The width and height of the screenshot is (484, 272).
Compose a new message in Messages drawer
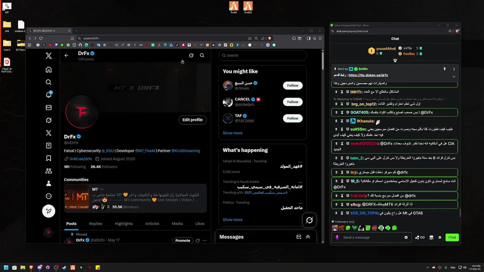(x=299, y=237)
